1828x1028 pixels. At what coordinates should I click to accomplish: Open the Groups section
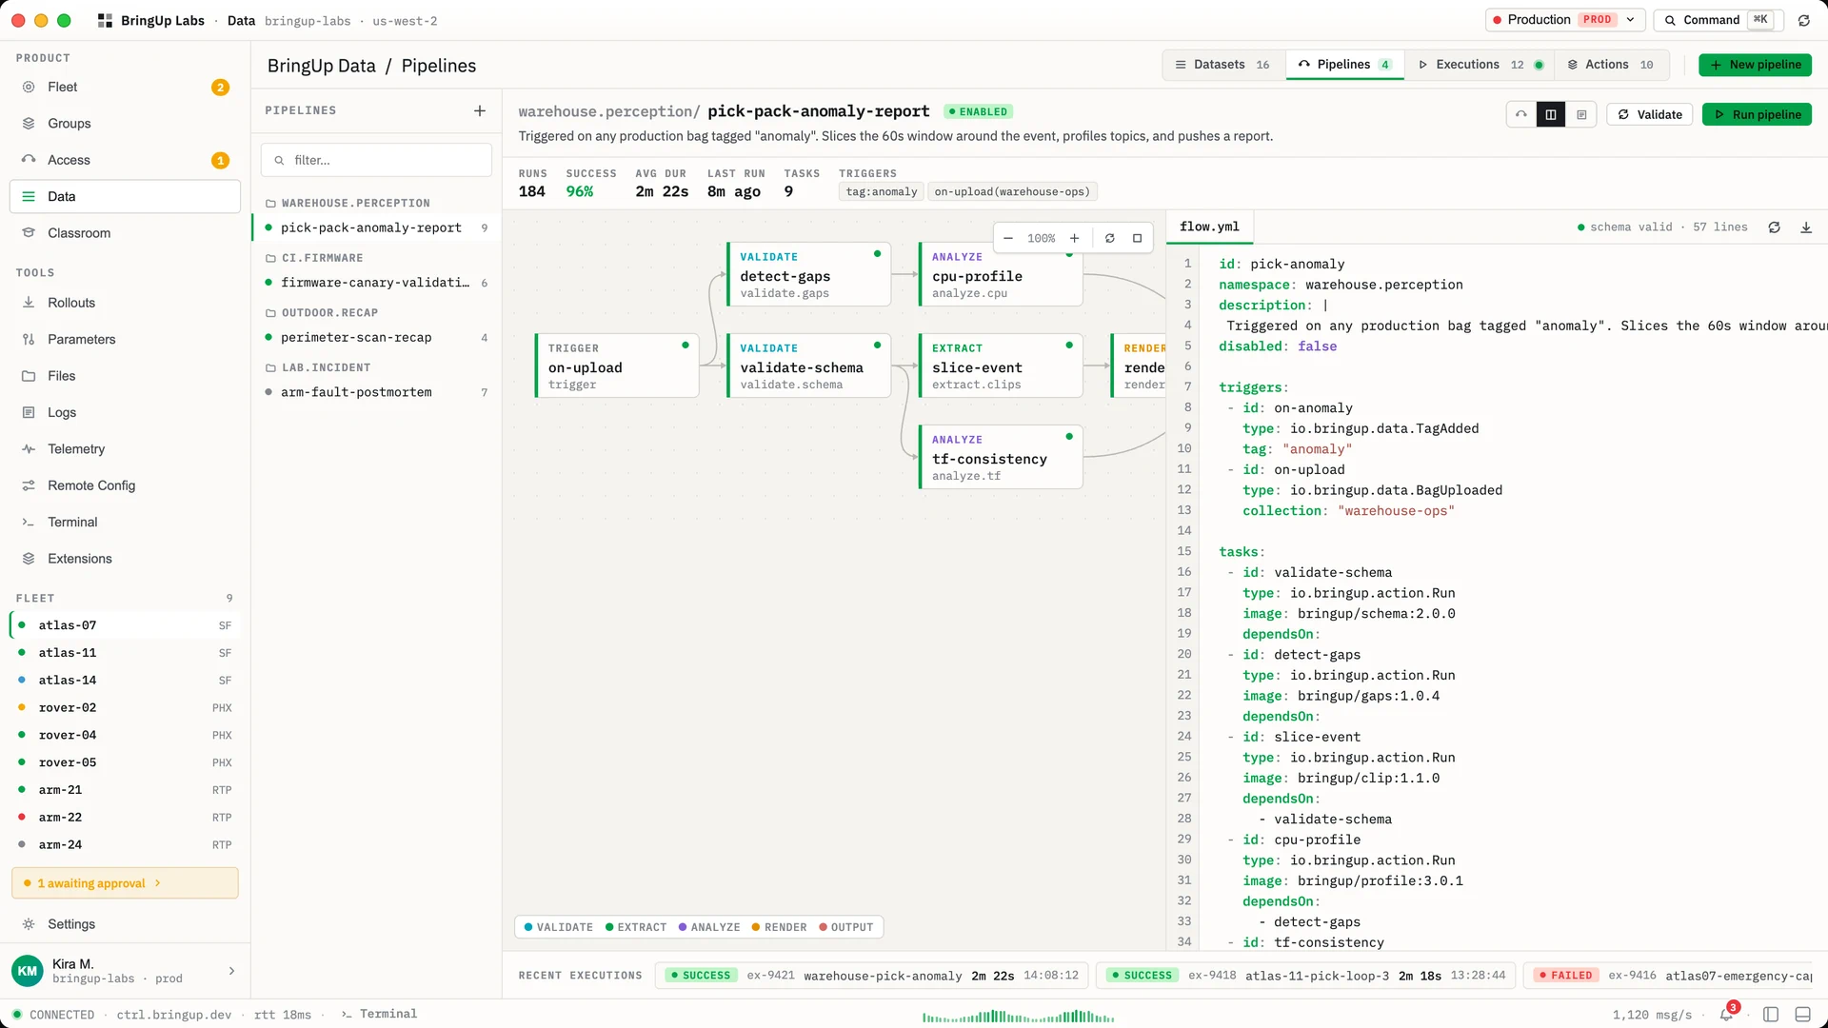(125, 124)
